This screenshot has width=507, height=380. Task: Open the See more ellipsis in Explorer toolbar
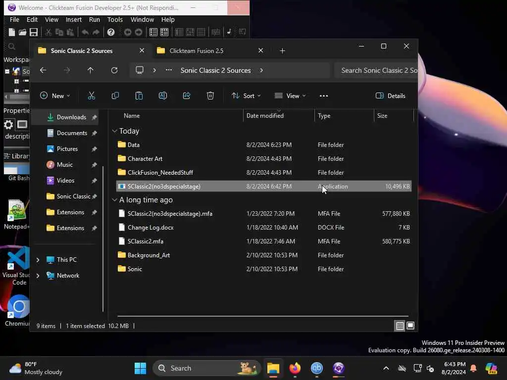(324, 95)
